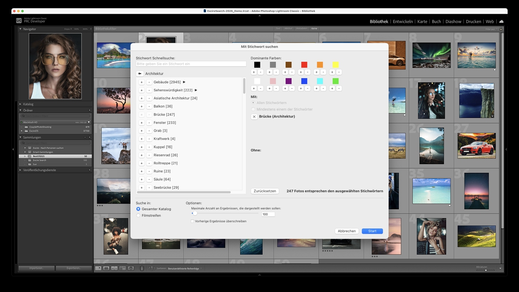The width and height of the screenshot is (519, 292).
Task: Click the Zurücksetzen button
Action: coord(265,191)
